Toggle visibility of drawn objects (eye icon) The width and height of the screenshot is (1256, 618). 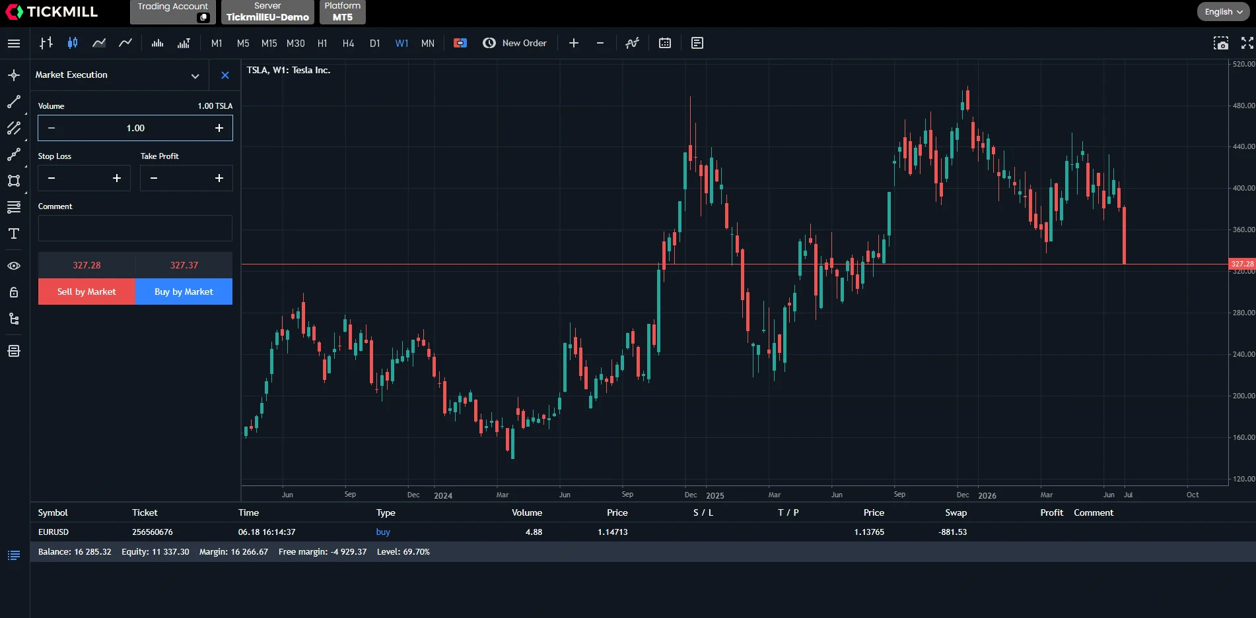click(x=14, y=266)
